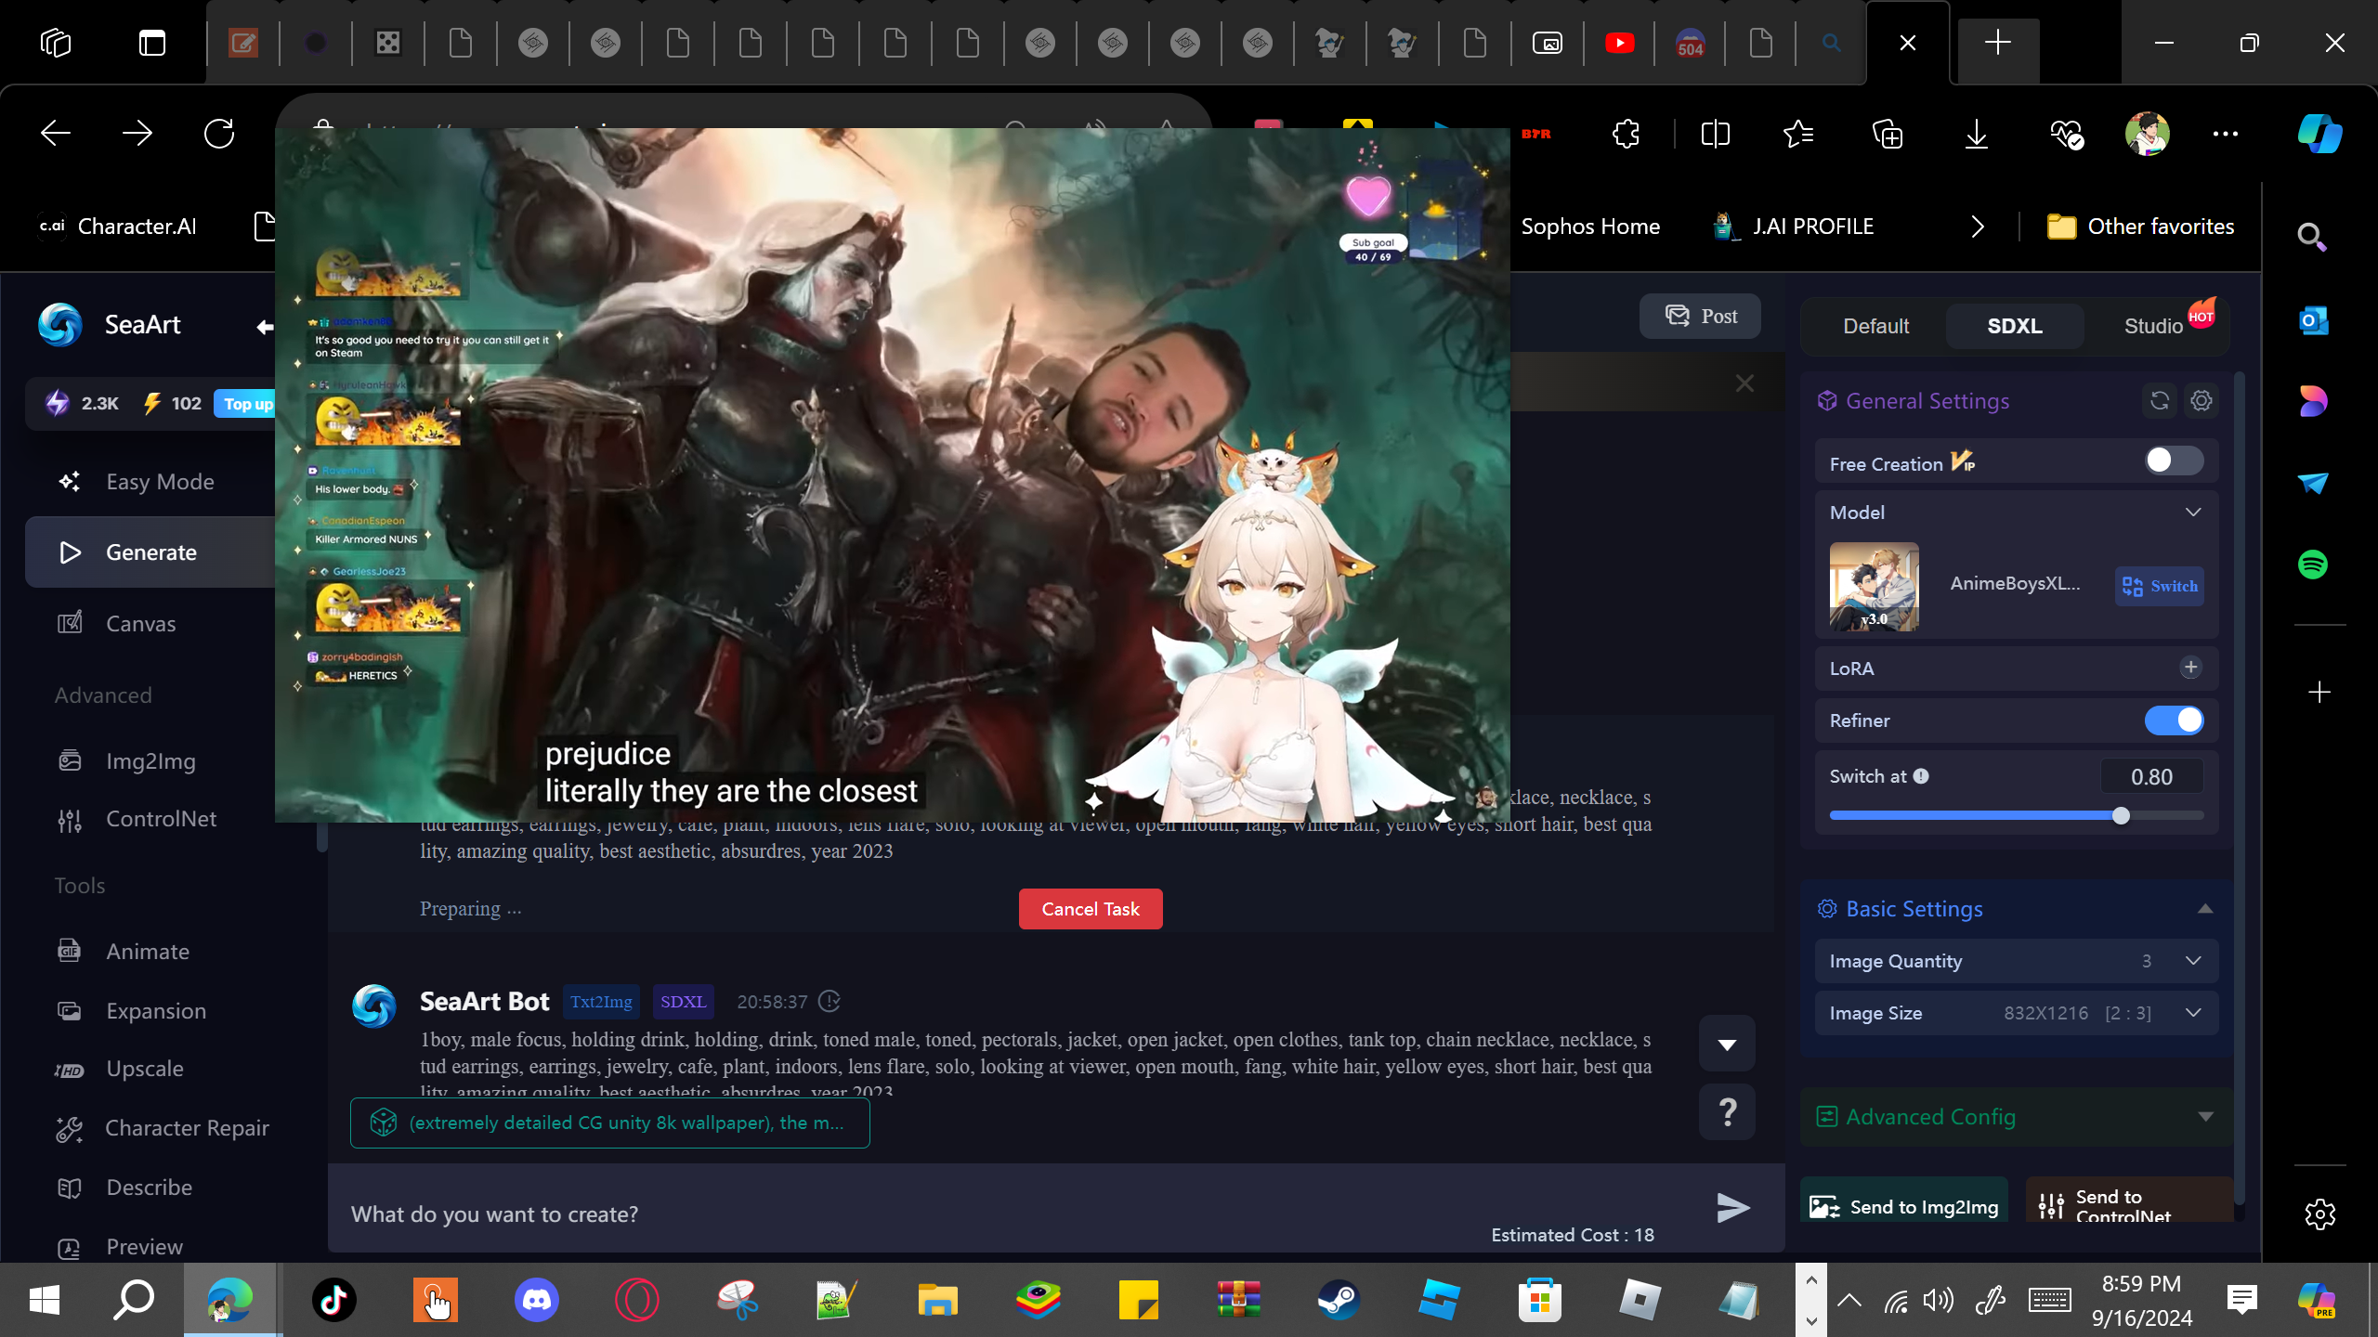Viewport: 2378px width, 1337px height.
Task: Open Spotify in Edge sidebar
Action: coord(2313,565)
